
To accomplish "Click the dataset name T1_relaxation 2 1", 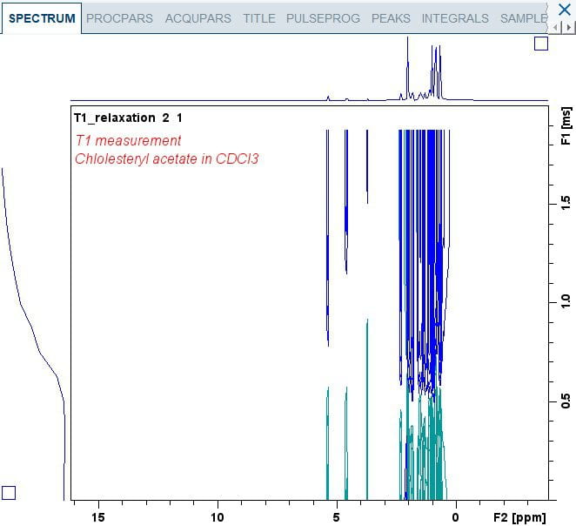I will [128, 118].
